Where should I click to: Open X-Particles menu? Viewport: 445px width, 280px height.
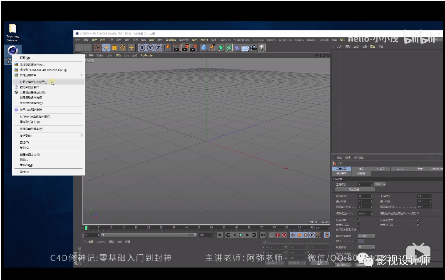286,40
